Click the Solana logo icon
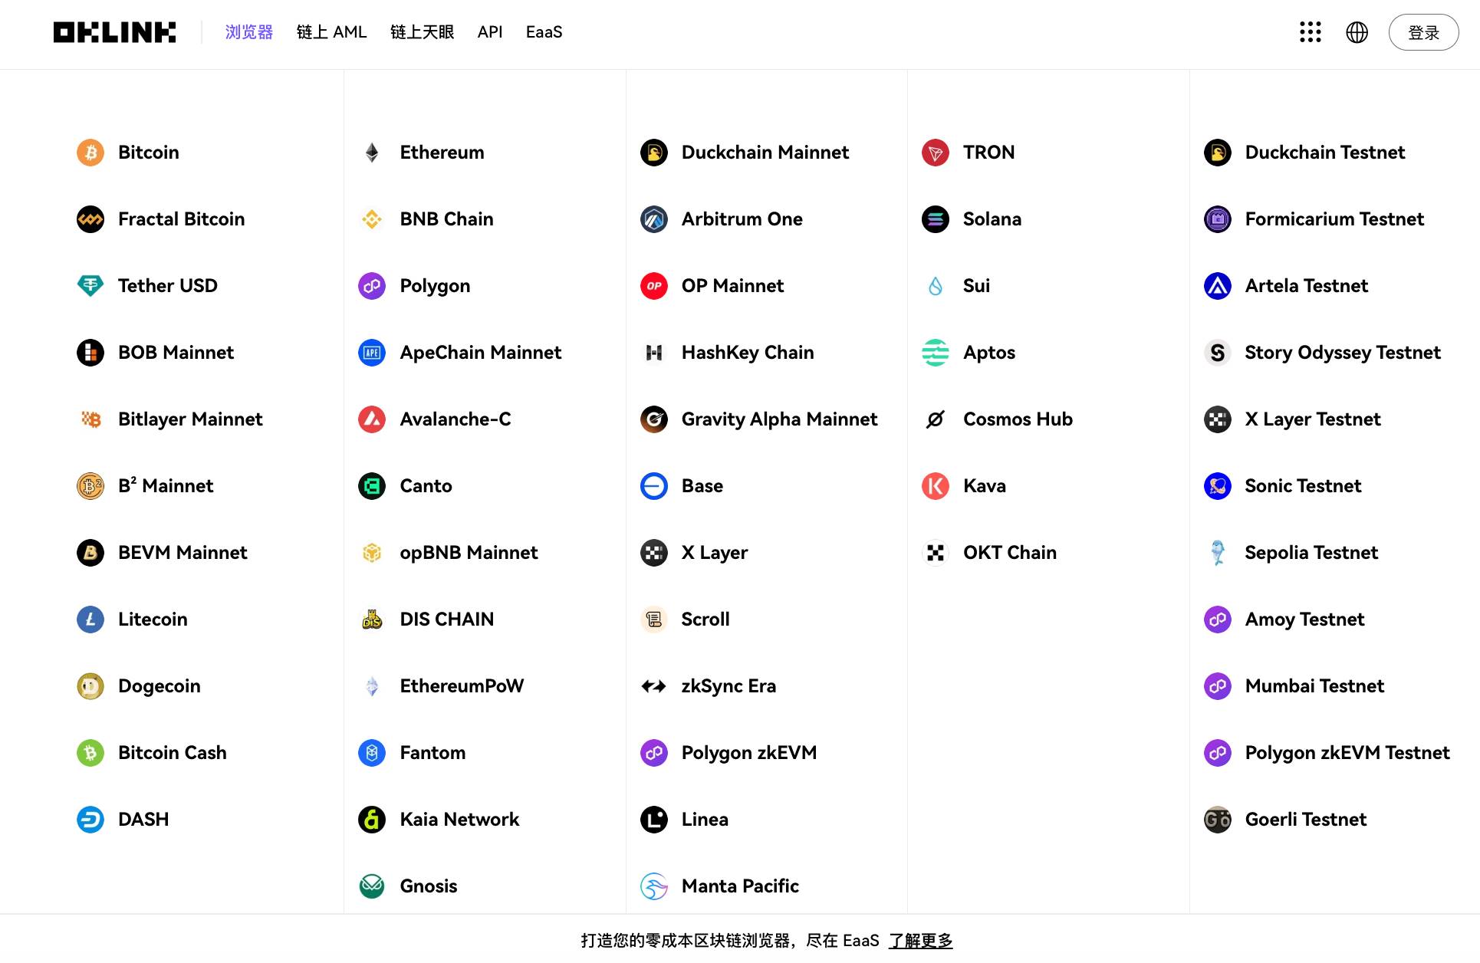This screenshot has width=1480, height=963. 936,219
